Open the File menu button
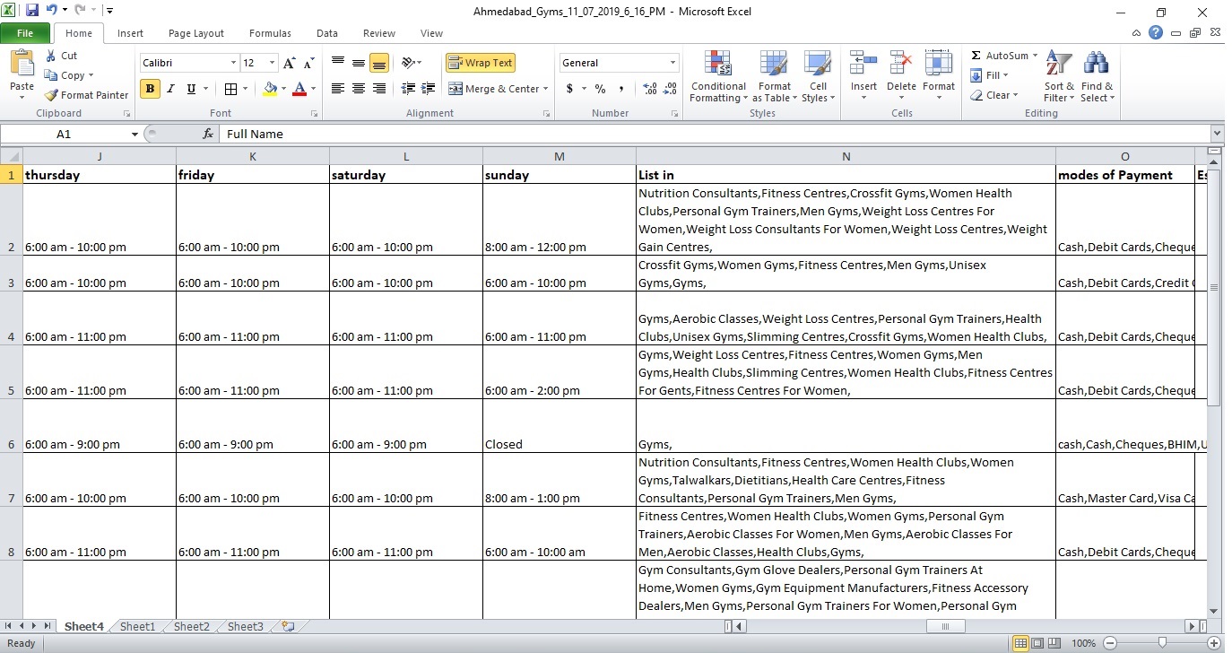 click(25, 33)
